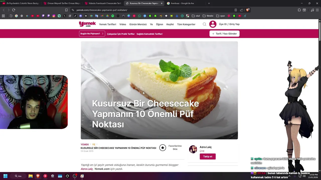Open the Google Drive bookmark icon
This screenshot has height=180, width=321.
click(107, 16)
